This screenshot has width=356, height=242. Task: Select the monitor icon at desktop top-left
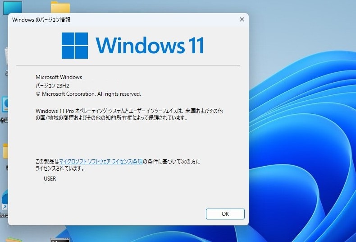[x=12, y=7]
